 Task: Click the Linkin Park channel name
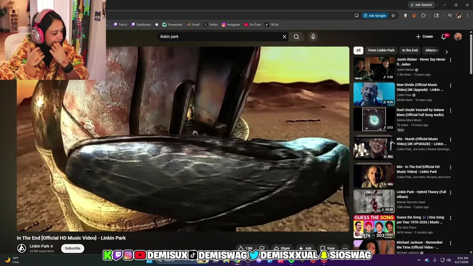tap(39, 246)
